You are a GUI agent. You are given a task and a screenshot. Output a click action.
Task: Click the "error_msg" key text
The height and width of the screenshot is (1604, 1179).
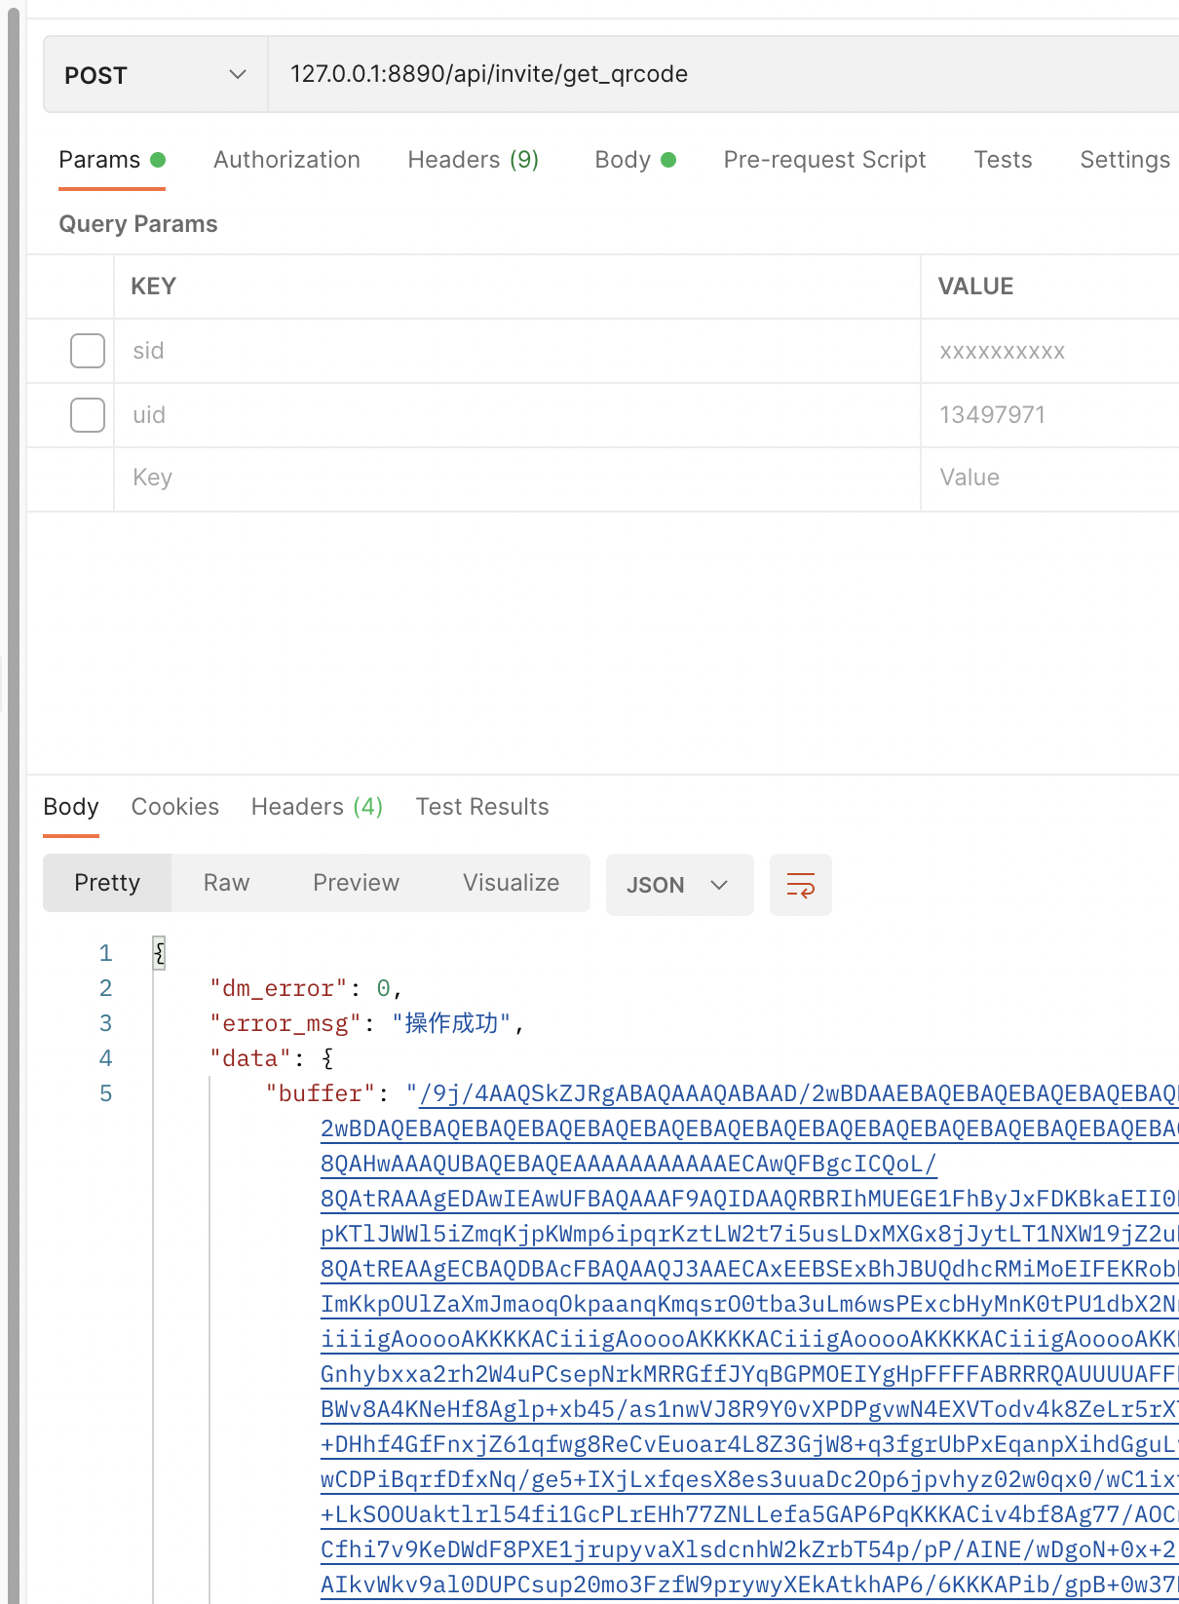(285, 1023)
